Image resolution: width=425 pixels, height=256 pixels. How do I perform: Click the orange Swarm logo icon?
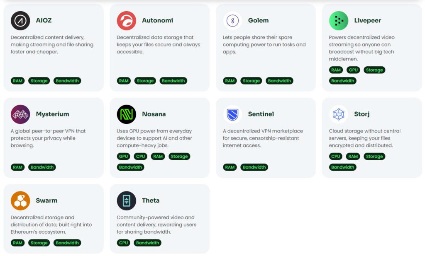20,200
